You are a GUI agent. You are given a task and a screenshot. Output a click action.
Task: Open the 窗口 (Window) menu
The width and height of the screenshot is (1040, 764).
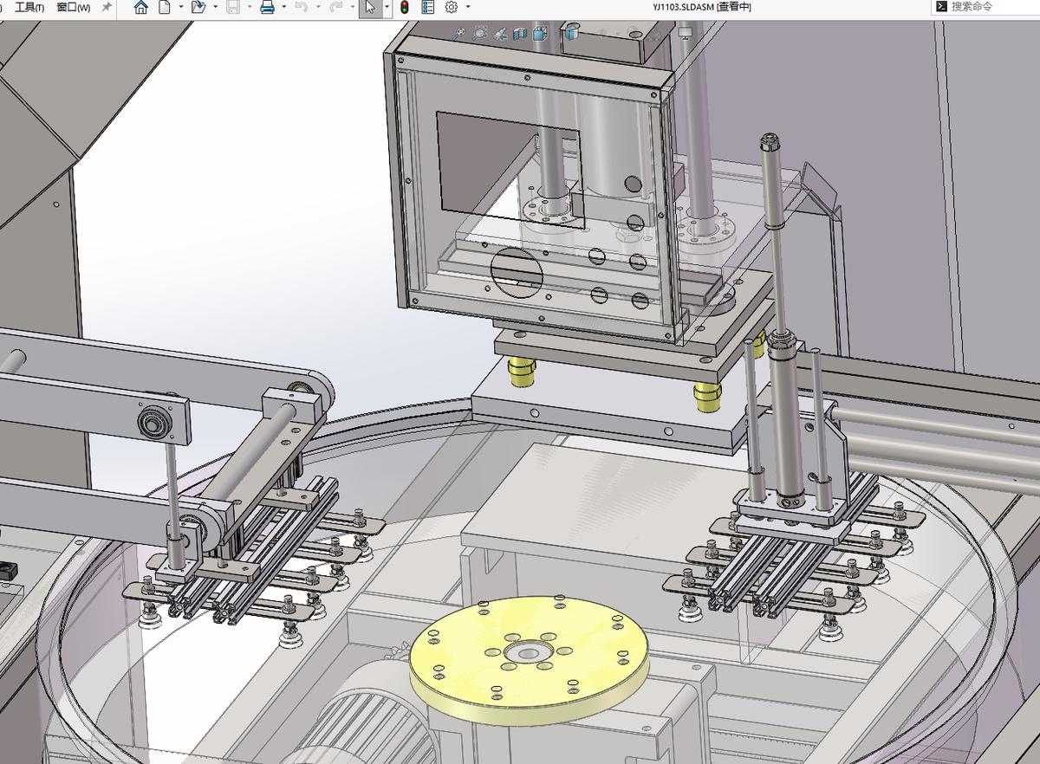pos(73,7)
